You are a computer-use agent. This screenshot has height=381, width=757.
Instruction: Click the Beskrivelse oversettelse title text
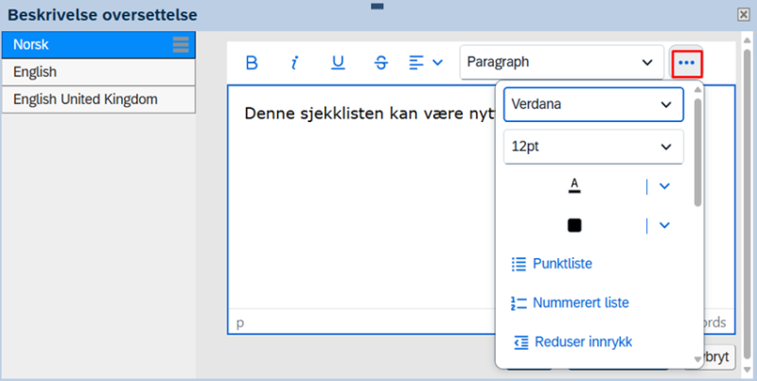click(102, 15)
